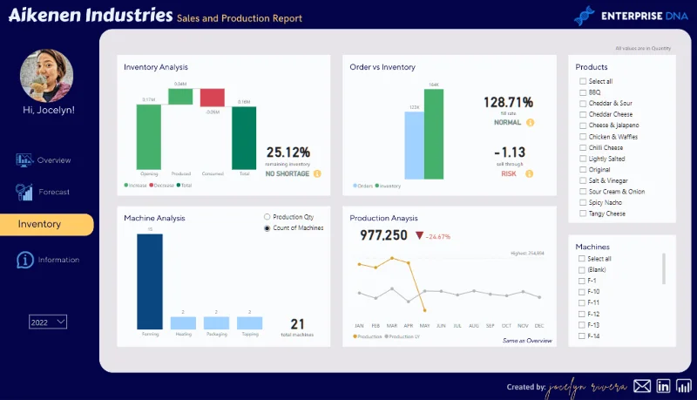This screenshot has height=400, width=697.
Task: Click the Forming bar in Machine Analysis
Action: [150, 281]
